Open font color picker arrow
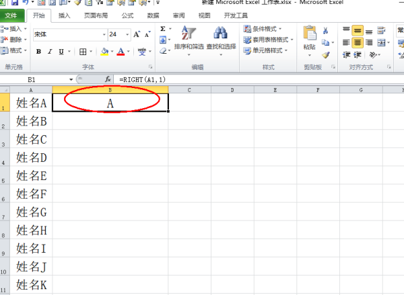This screenshot has width=404, height=295. tap(129, 52)
